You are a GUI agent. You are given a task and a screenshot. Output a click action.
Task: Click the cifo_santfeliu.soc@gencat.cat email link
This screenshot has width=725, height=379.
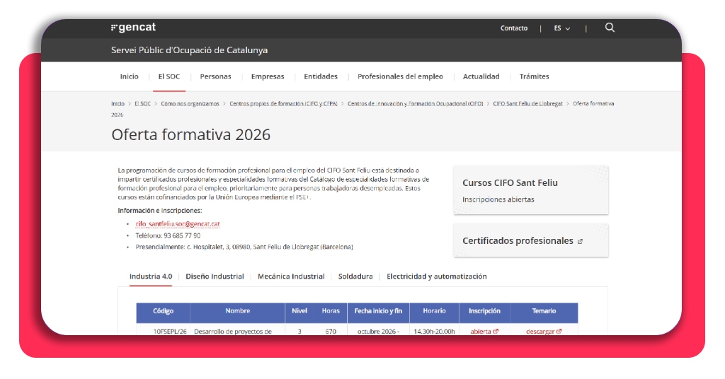click(178, 224)
